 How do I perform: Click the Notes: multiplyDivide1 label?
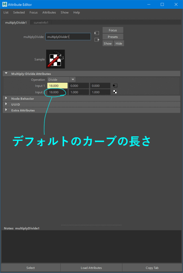22,228
